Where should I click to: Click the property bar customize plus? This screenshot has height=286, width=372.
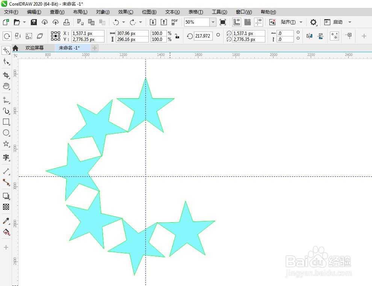364,36
